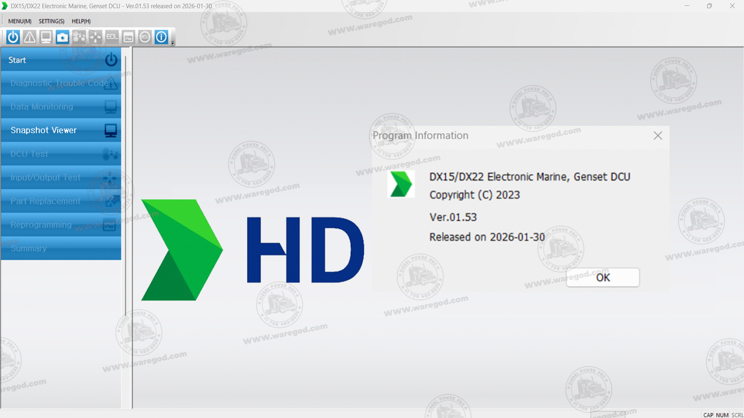Click the trouble code warning toolbar icon
Screen dimensions: 744x418
(x=29, y=37)
